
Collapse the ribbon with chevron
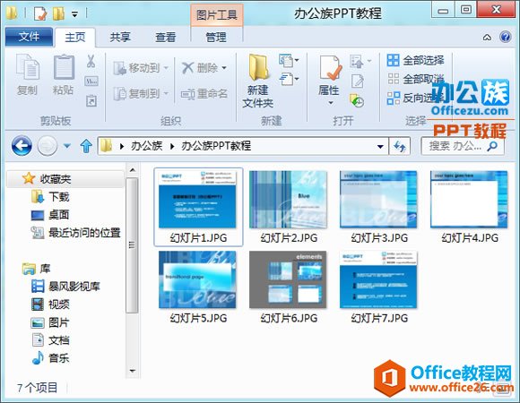tap(487, 37)
